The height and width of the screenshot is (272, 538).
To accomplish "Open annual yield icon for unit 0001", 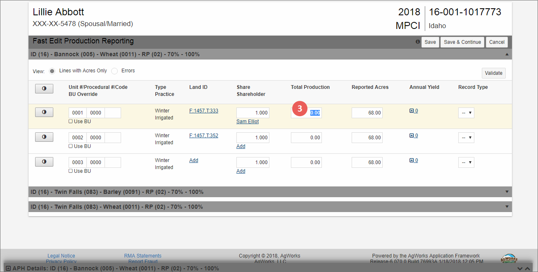I will (412, 111).
